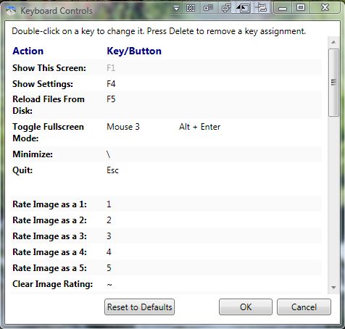Screen dimensions: 345x329
Task: Click the vertical scrollbar thumb
Action: (x=333, y=83)
